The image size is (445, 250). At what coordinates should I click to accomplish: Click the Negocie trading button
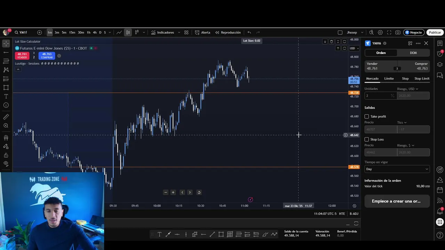[x=414, y=32]
